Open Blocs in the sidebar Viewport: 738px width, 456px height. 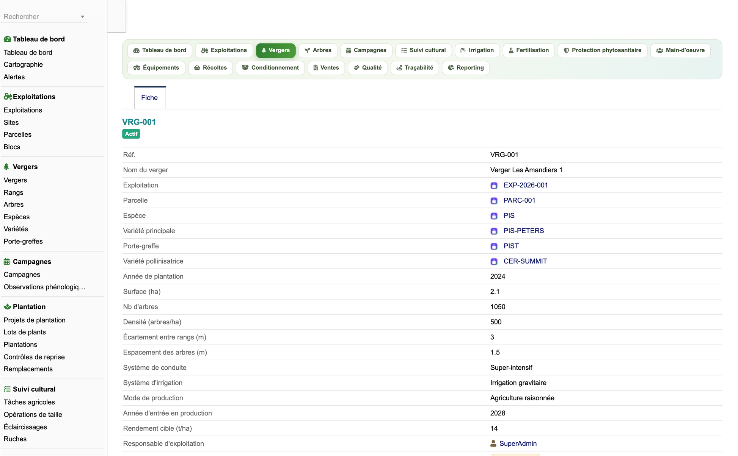12,147
